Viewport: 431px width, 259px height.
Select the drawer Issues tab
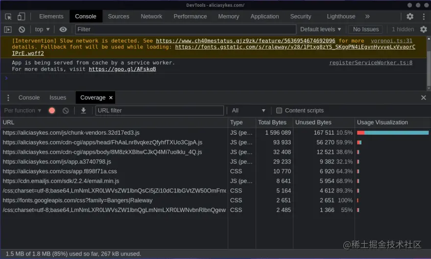pos(58,97)
